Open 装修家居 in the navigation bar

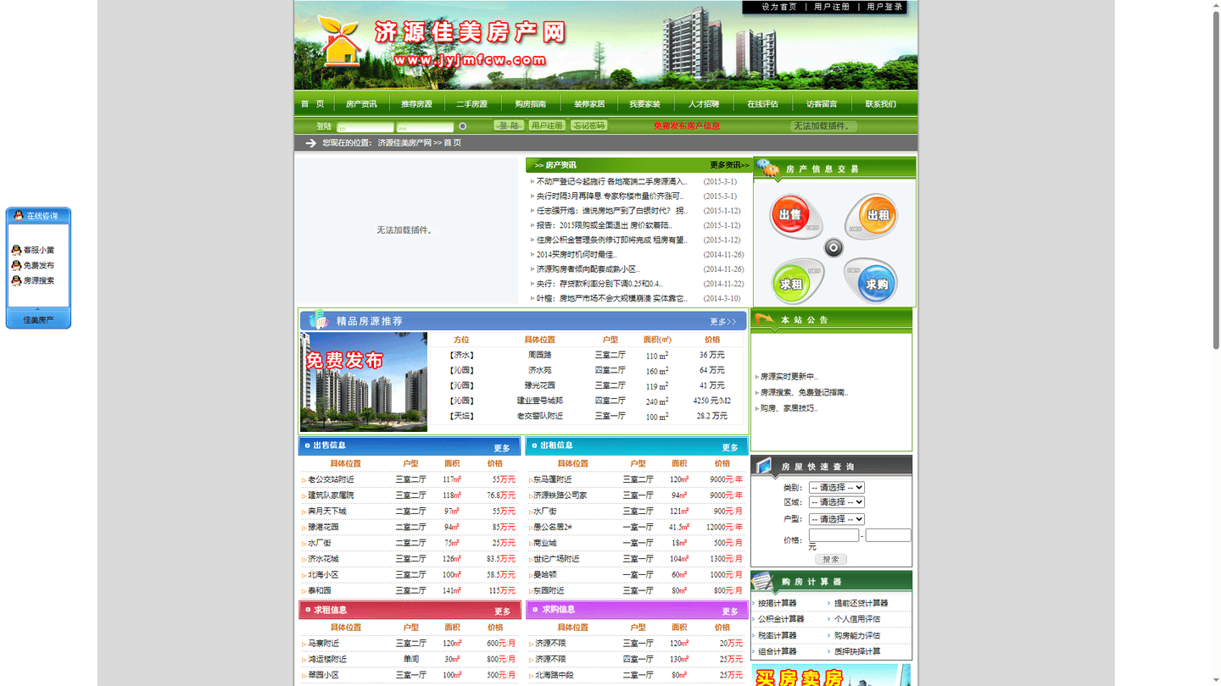click(x=589, y=104)
